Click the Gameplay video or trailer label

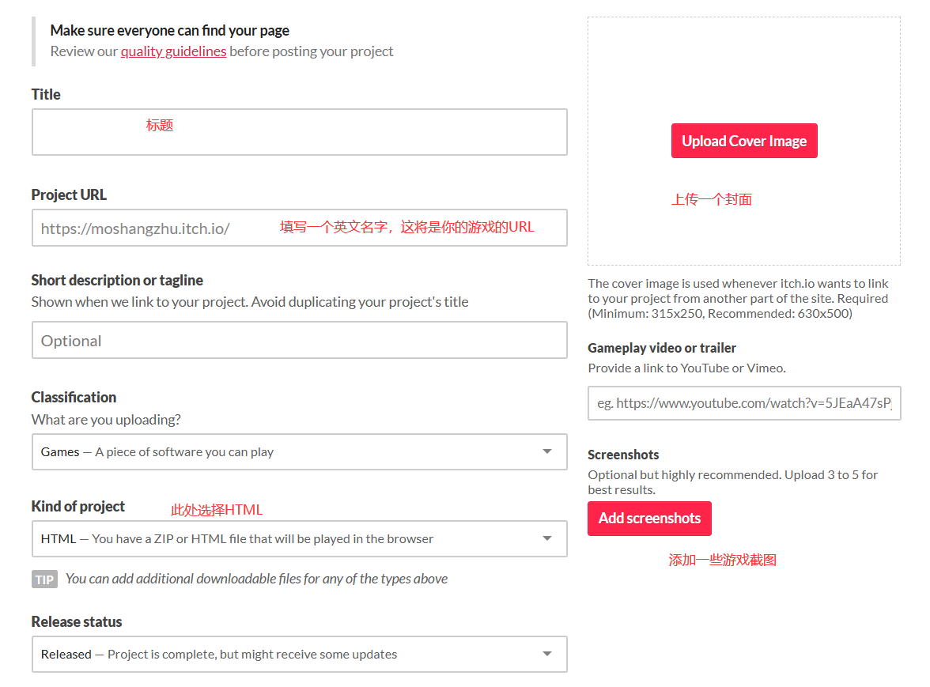(x=662, y=348)
